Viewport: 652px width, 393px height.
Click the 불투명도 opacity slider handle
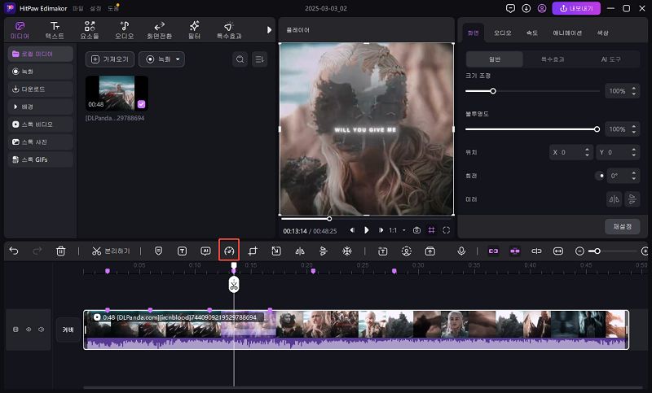(597, 129)
